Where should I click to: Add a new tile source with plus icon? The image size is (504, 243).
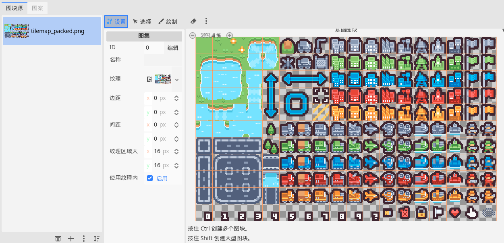point(71,238)
